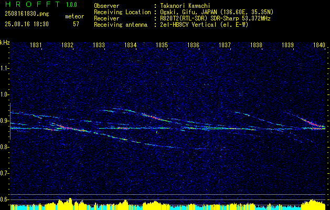
Task: Click the Observer label
Action: [107, 6]
